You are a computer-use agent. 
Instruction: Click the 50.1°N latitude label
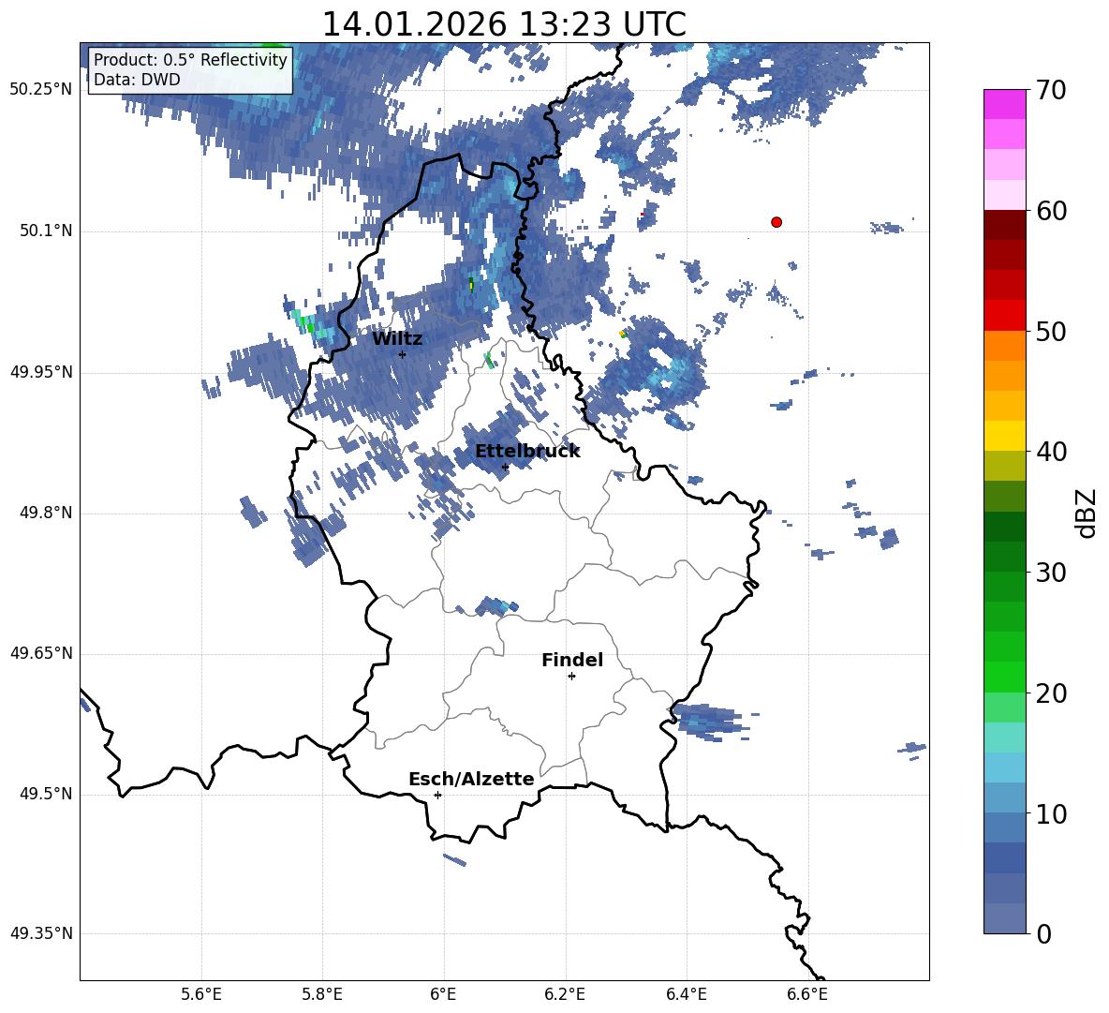pos(46,231)
